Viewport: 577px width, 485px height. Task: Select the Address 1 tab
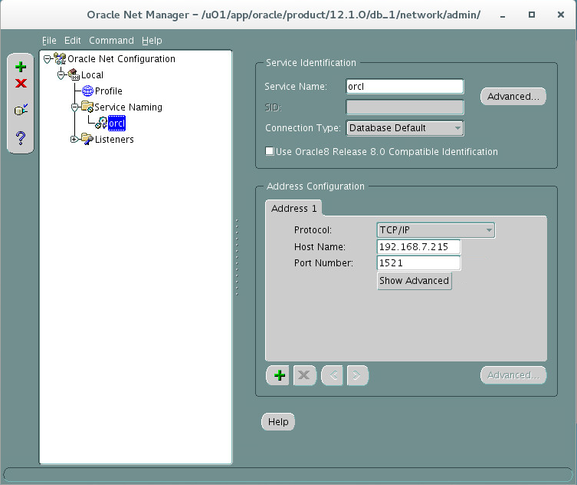[293, 208]
